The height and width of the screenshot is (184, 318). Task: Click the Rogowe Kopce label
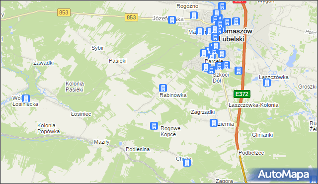tap(170, 131)
